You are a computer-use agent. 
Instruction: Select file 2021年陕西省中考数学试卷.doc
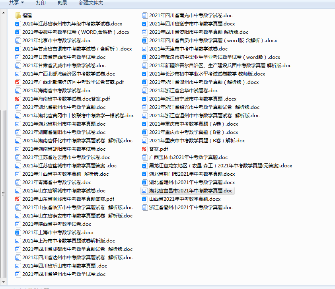coord(53,224)
